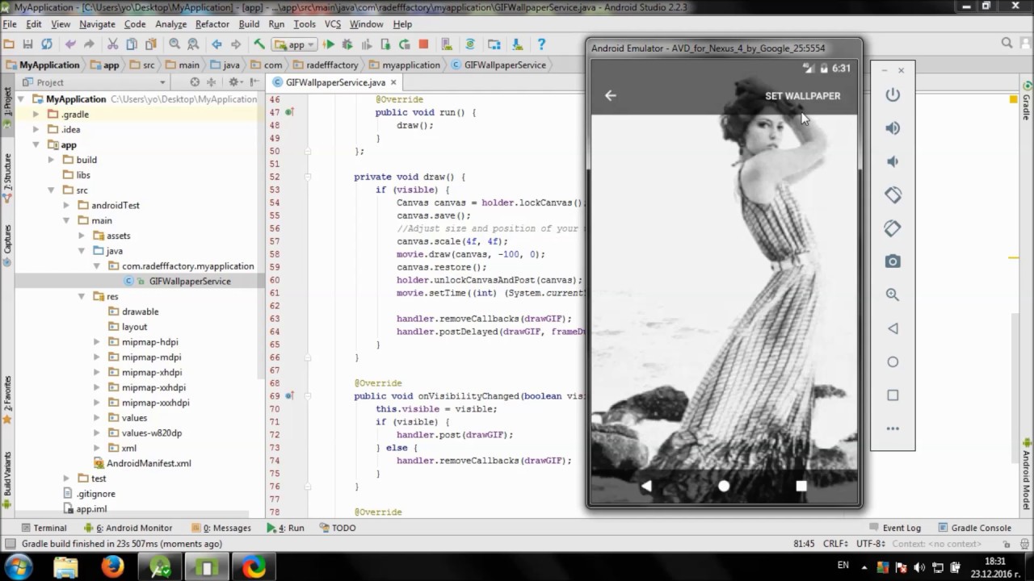Open the emulator zoom magnifier tool
This screenshot has width=1034, height=581.
(x=893, y=295)
